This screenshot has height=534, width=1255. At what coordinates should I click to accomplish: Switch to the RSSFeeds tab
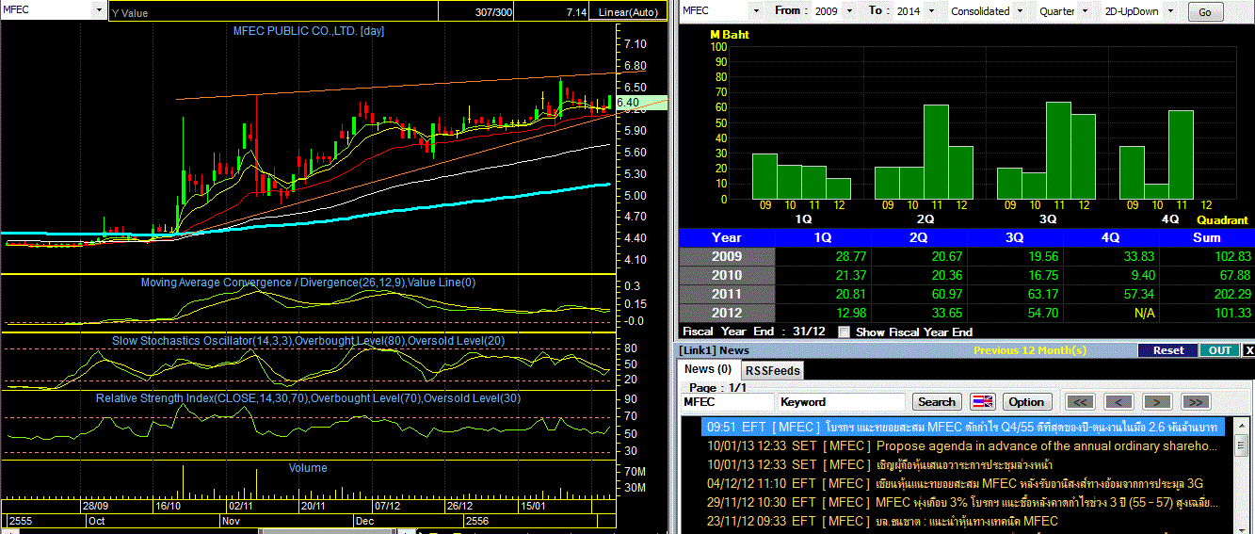pos(772,371)
